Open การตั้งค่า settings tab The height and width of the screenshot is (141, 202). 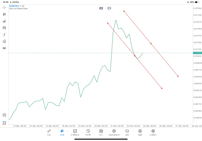point(153,132)
